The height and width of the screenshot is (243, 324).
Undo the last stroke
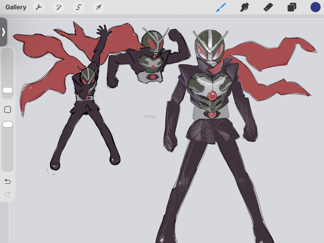coord(8,181)
